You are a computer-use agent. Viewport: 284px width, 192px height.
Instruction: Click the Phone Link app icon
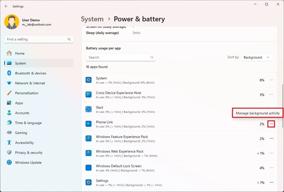point(88,124)
